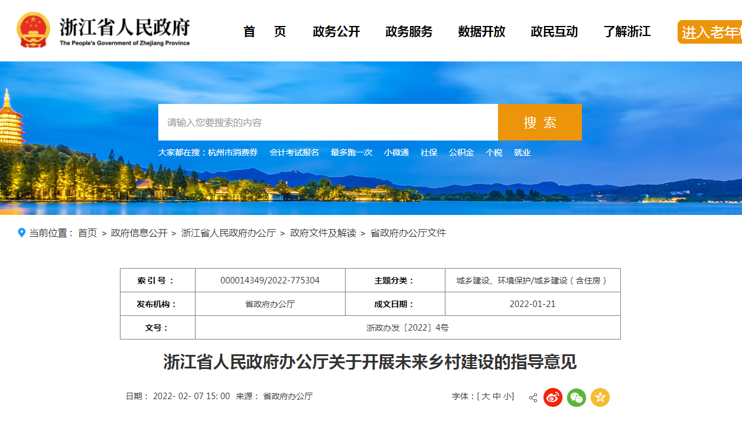Set font size to large (大)
Image resolution: width=742 pixels, height=421 pixels.
coord(486,396)
